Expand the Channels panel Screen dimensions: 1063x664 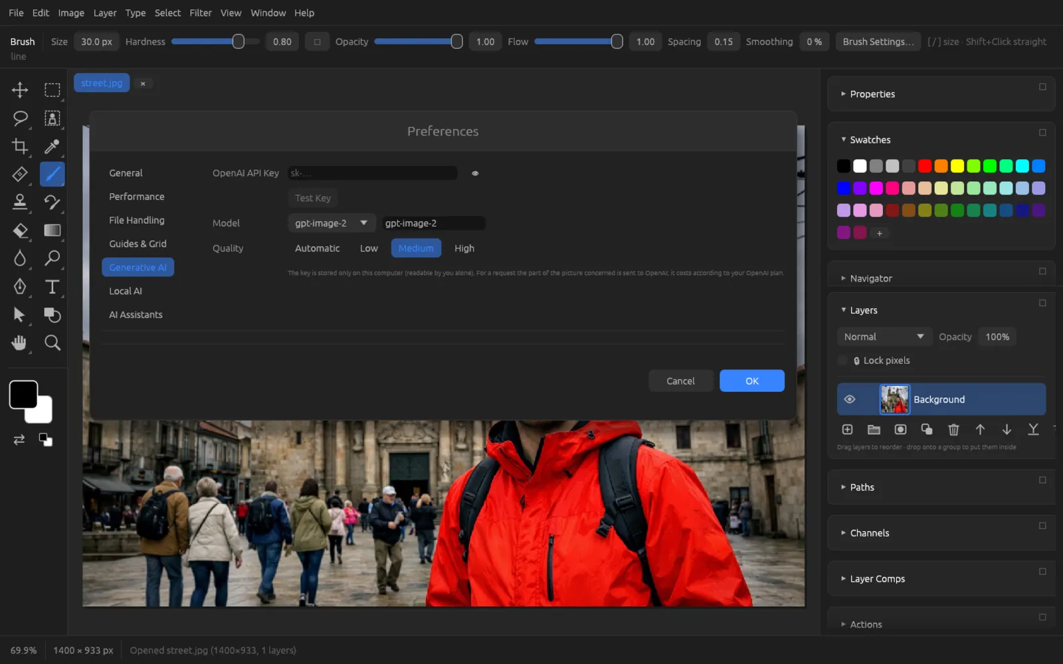(869, 533)
